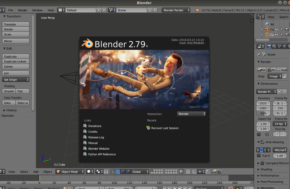The width and height of the screenshot is (290, 189).
Task: Enable the Sampled Motion Blur checkbox
Action: pos(262,163)
